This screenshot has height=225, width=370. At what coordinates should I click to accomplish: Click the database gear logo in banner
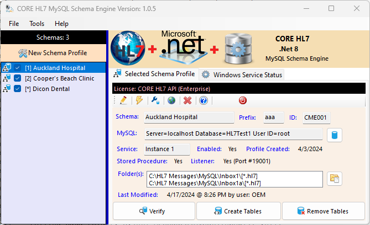click(x=238, y=49)
